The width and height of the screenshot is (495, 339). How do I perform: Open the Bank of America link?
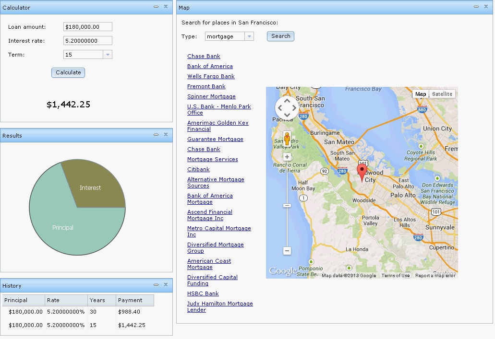210,66
